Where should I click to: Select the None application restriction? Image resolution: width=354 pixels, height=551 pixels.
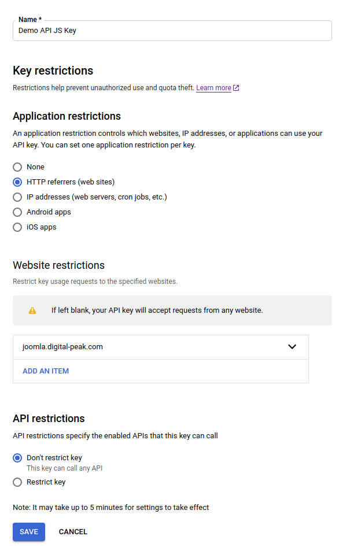point(17,167)
